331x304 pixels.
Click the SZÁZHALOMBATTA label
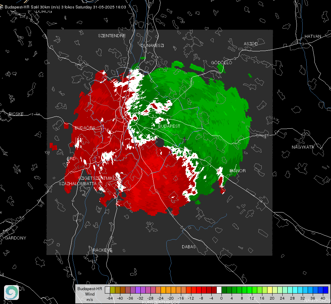point(78,183)
